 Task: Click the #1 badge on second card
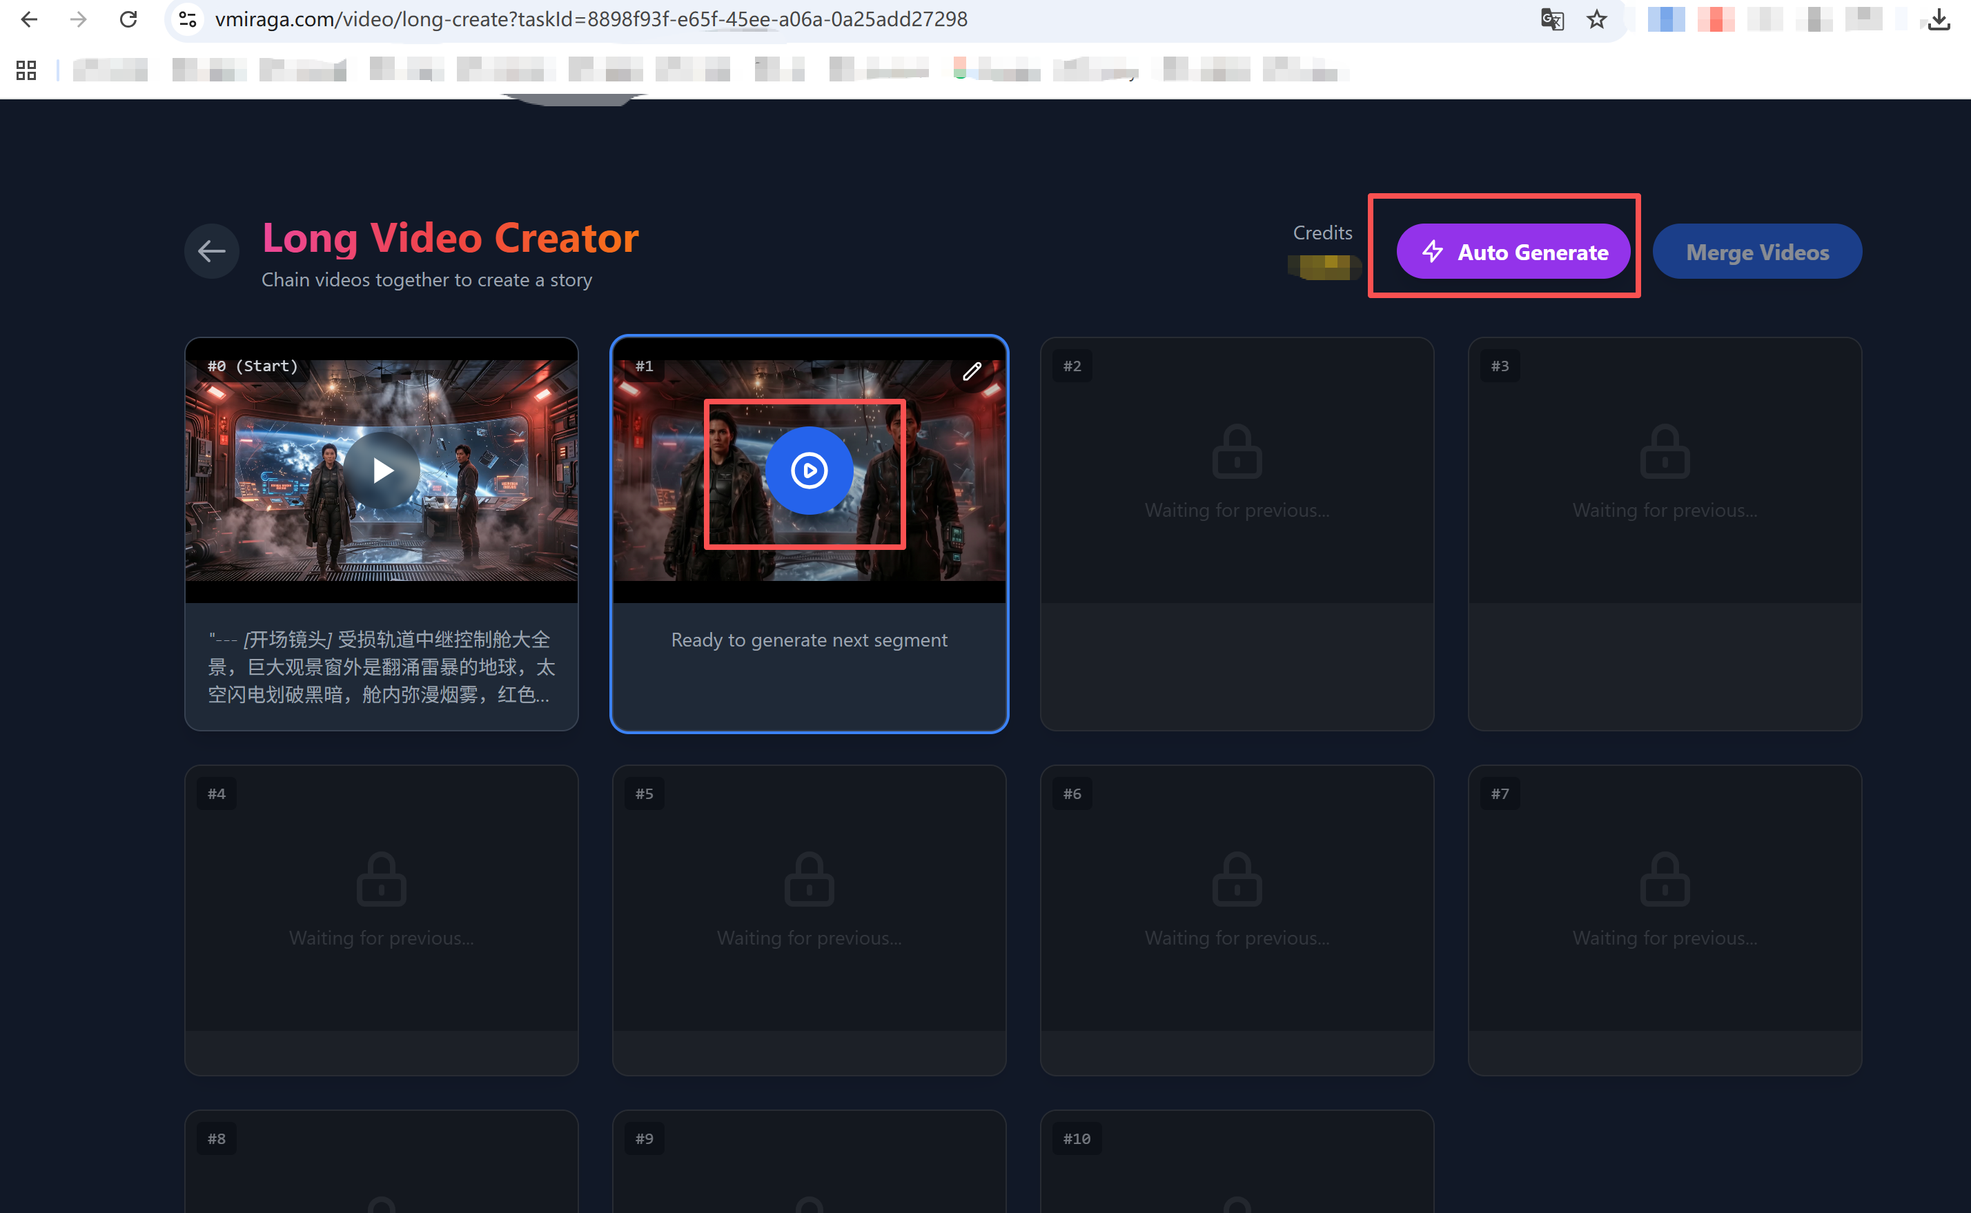644,366
